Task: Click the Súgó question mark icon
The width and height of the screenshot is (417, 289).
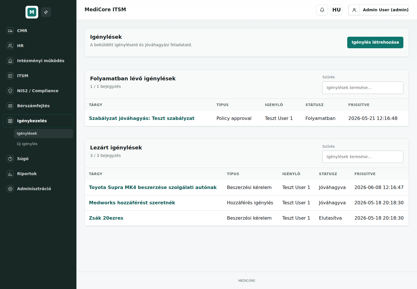Action: 10,159
